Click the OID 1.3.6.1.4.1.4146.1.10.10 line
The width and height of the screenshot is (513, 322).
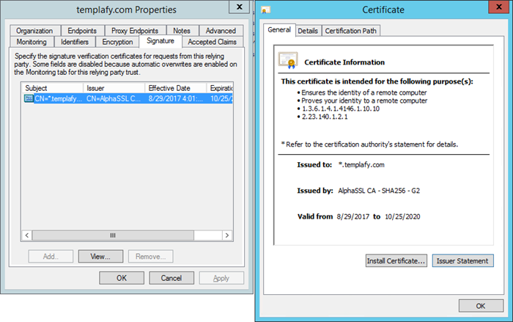(x=341, y=109)
